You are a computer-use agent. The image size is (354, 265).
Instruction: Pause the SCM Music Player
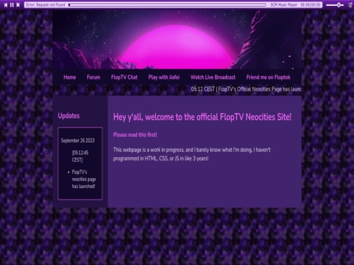point(12,5)
